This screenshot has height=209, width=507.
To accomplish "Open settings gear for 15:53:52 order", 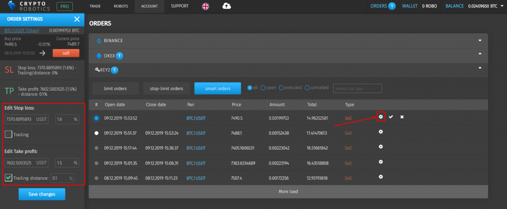I will [381, 117].
